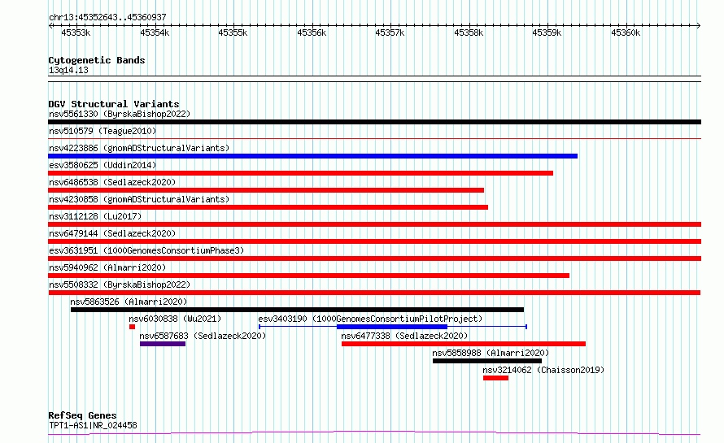724x443 pixels.
Task: Select the red nsv6477338 variant bar
Action: click(x=464, y=344)
